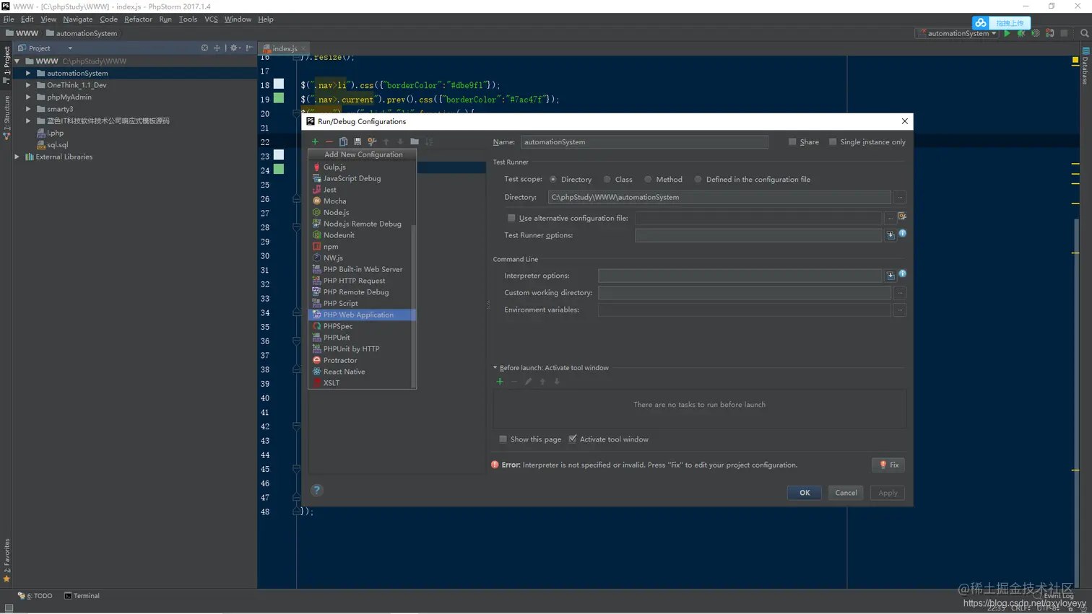Image resolution: width=1092 pixels, height=614 pixels.
Task: Click the OK button
Action: click(805, 493)
